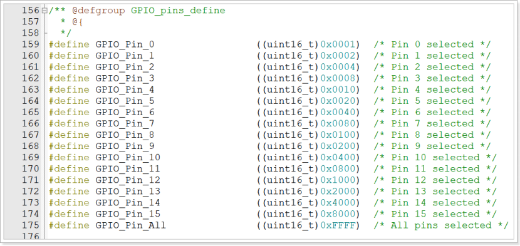Click the hex value 0x0400
This screenshot has width=520, height=246.
(x=338, y=158)
